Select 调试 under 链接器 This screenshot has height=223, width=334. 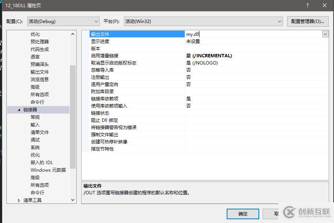click(35, 140)
